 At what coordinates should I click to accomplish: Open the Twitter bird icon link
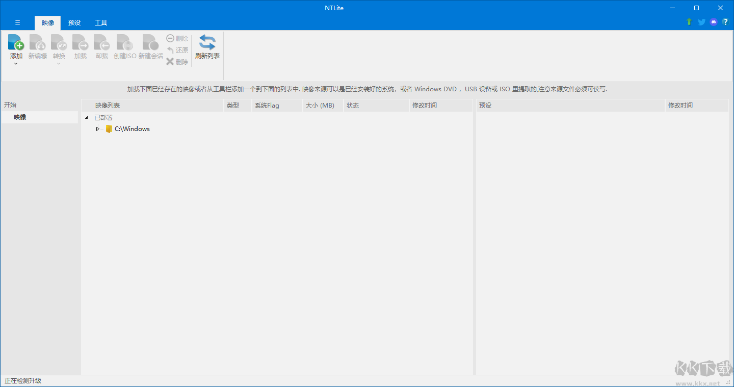[x=701, y=22]
